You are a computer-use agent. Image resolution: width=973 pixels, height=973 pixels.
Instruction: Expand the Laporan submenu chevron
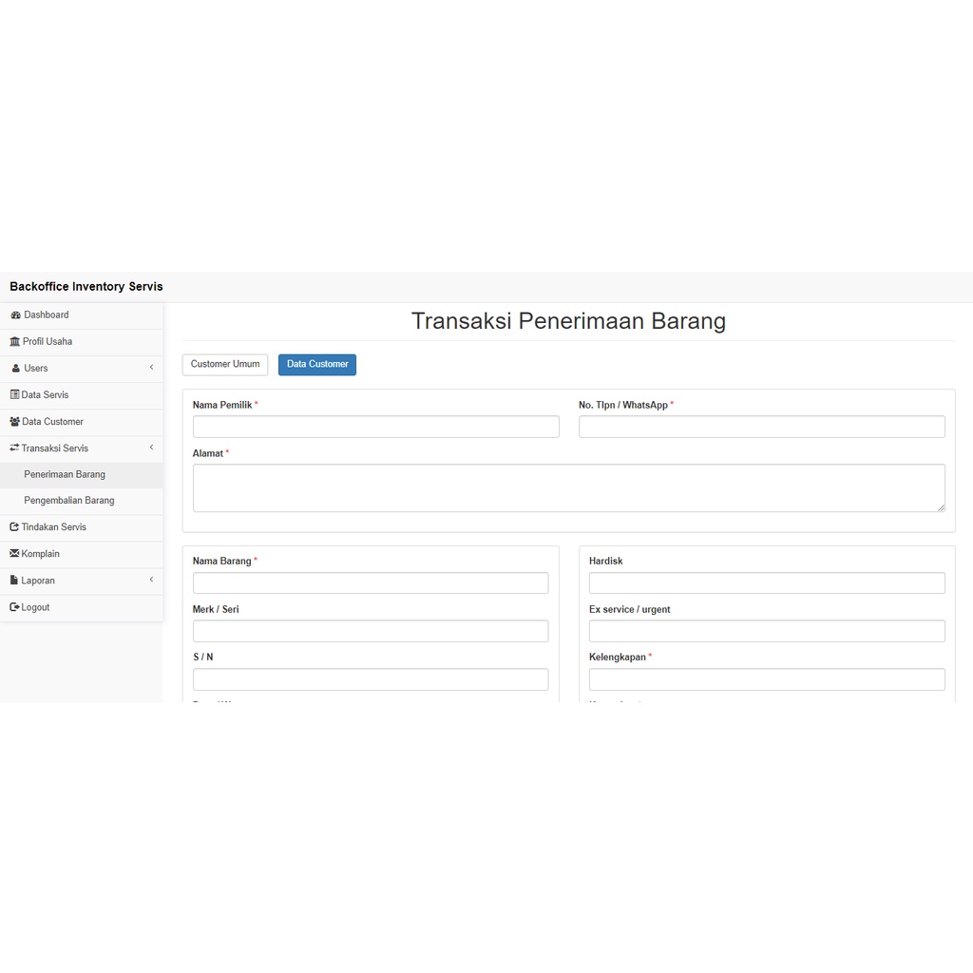coord(151,580)
